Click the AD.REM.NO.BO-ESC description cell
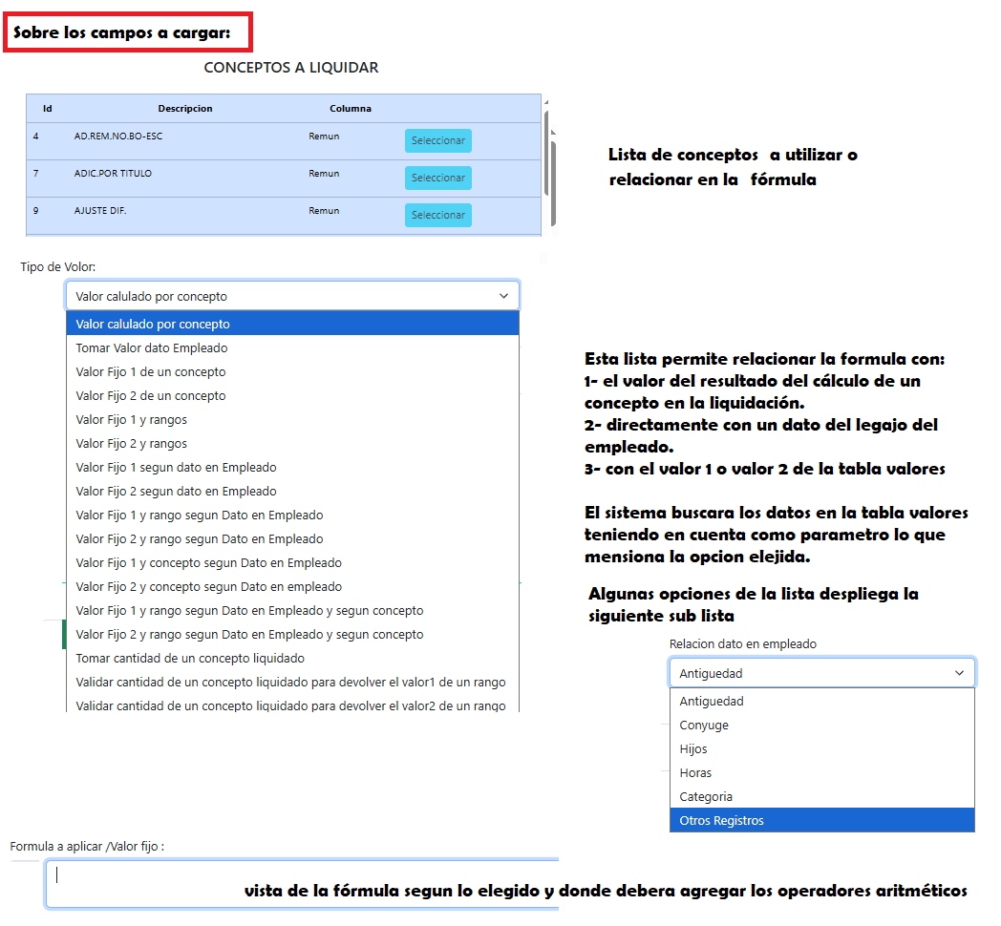The height and width of the screenshot is (926, 1001). tap(118, 136)
